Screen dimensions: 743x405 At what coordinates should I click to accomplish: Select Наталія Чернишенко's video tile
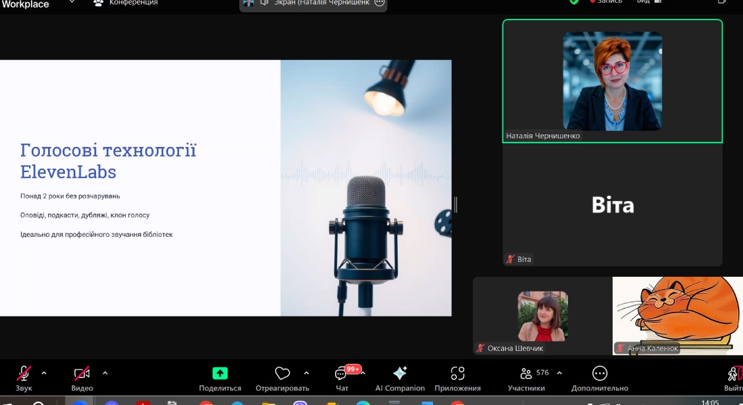[612, 81]
